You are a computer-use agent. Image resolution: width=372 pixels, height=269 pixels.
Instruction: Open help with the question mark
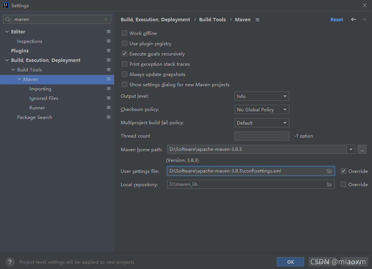[10, 262]
